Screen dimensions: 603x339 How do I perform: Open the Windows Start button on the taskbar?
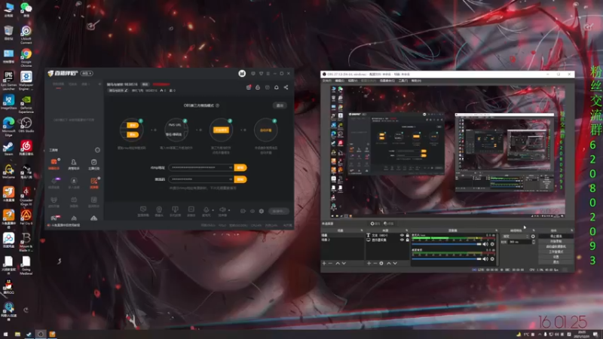5,334
